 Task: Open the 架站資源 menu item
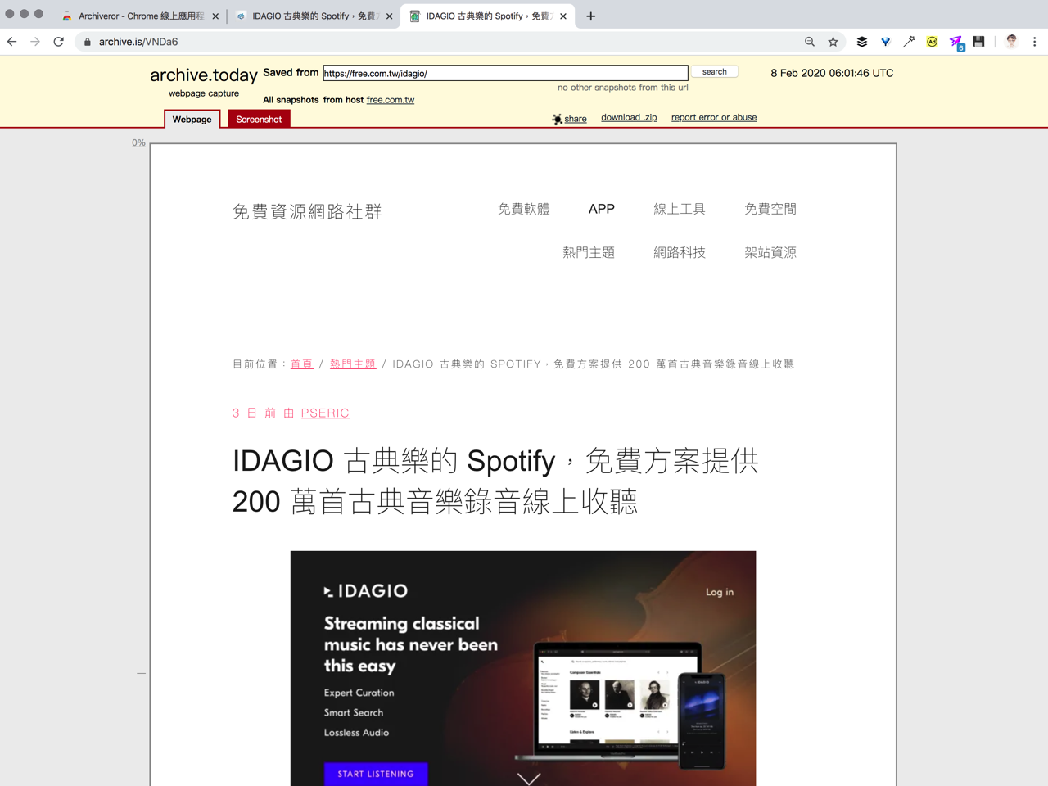[770, 252]
